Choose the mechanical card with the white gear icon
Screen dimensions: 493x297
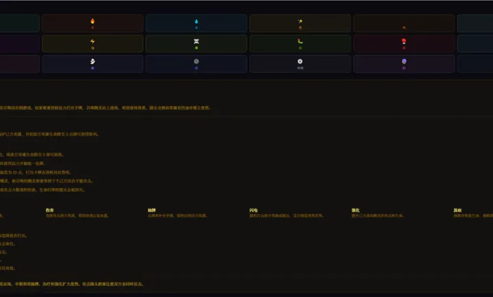[x=300, y=64]
